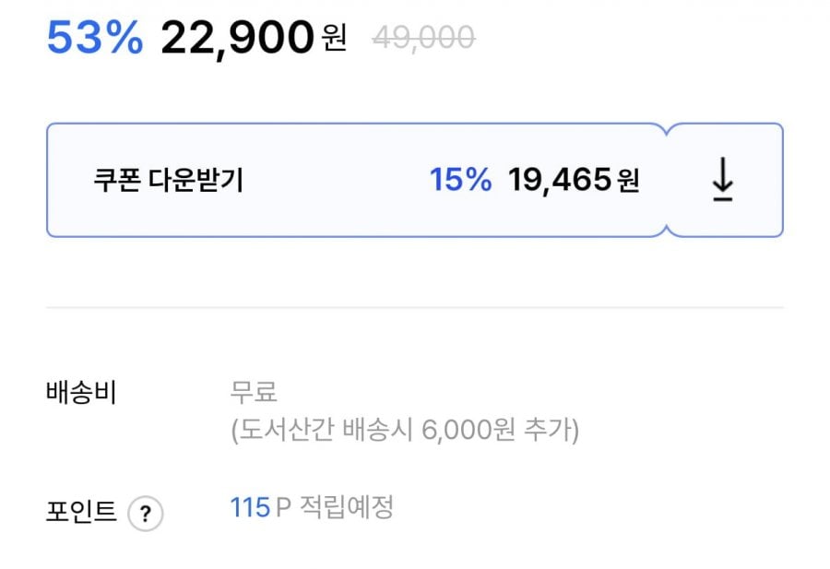This screenshot has height=569, width=830.
Task: Click the coupon banner's notched perforation divider
Action: click(666, 180)
